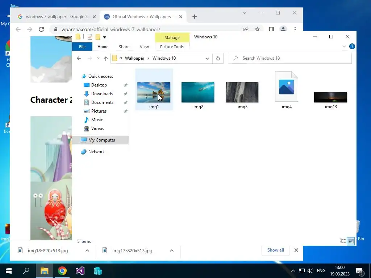Viewport: 371px width, 278px height.
Task: Close the Google Search Chrome tab
Action: 94,17
